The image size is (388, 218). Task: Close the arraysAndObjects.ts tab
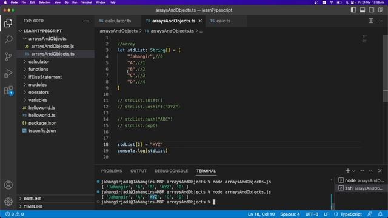[200, 21]
